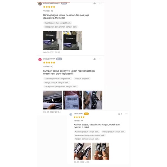Select the 'Produk original.' tag
The image size is (167, 167).
click(82, 79)
